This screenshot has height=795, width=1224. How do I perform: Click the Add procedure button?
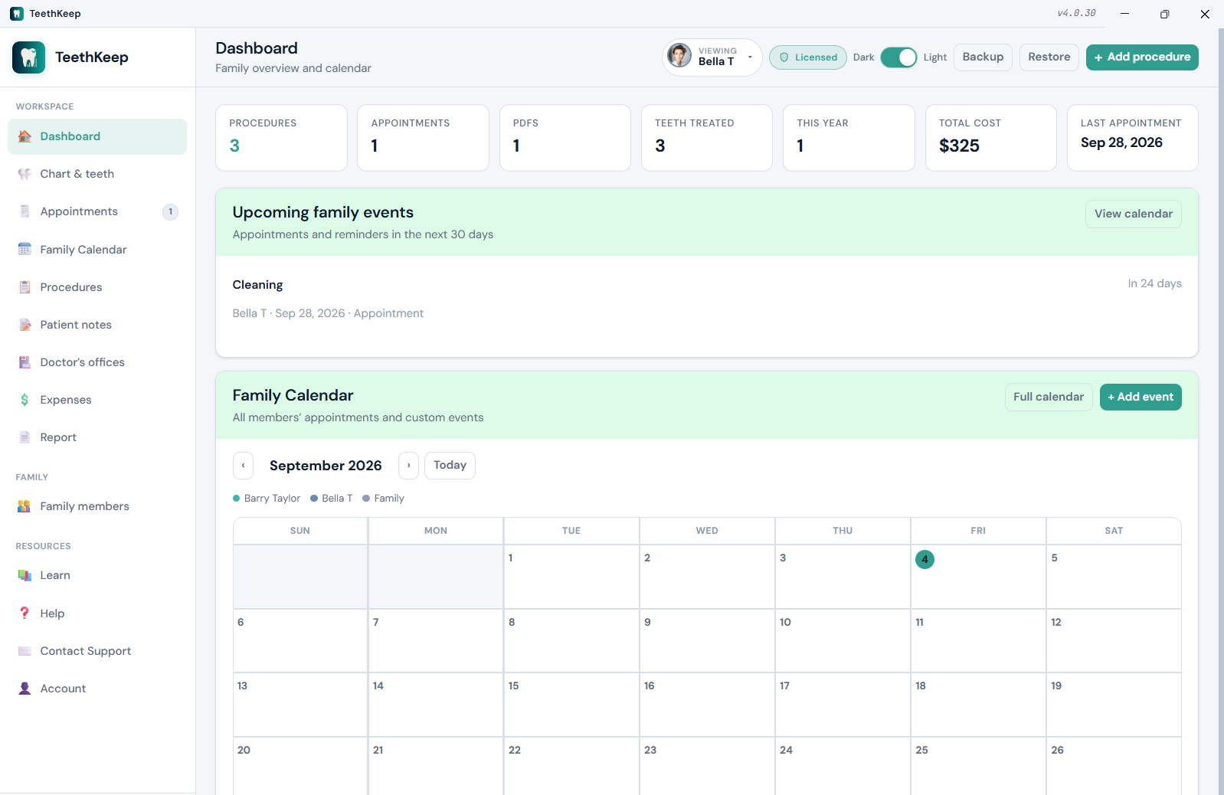point(1142,57)
